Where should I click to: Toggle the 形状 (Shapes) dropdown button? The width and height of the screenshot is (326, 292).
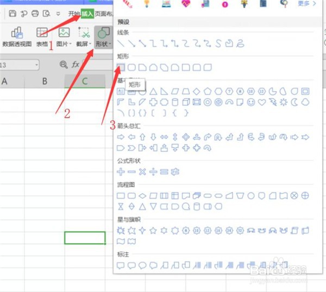pos(104,37)
